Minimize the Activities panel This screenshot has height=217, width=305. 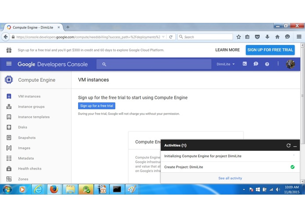(295, 146)
